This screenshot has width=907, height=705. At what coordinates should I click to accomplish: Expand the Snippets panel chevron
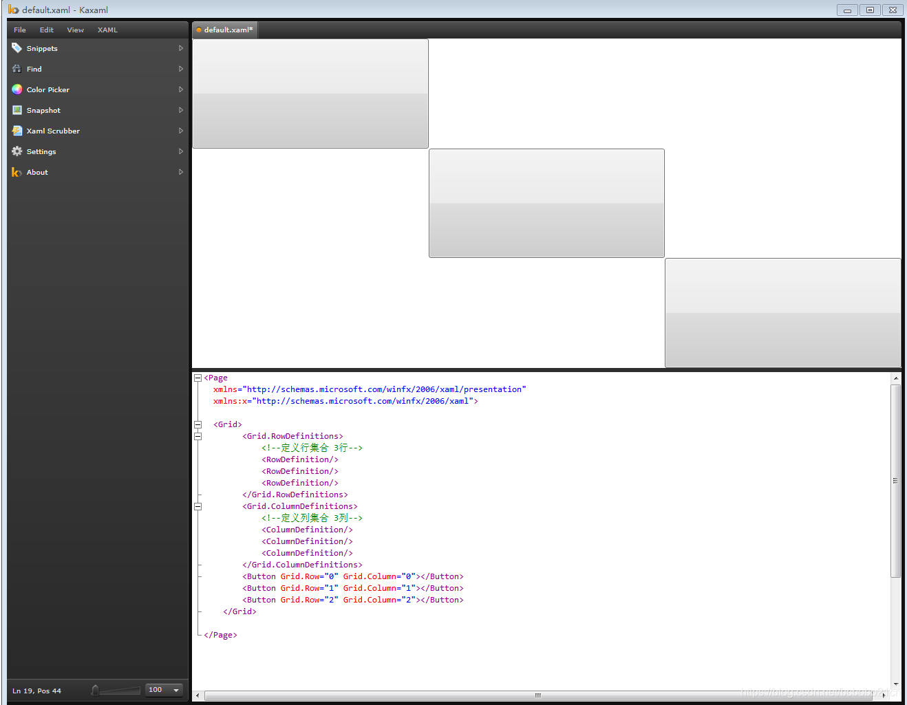(180, 48)
